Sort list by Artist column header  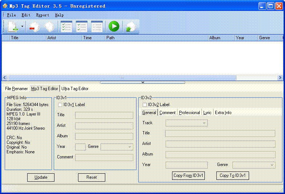(64, 38)
